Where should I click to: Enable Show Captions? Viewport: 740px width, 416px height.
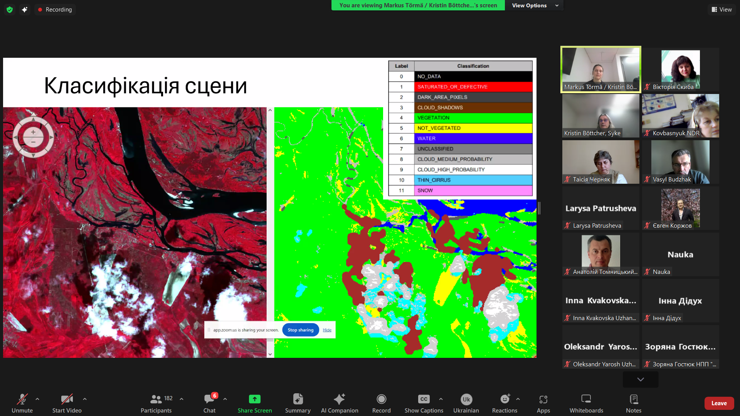[x=423, y=403]
